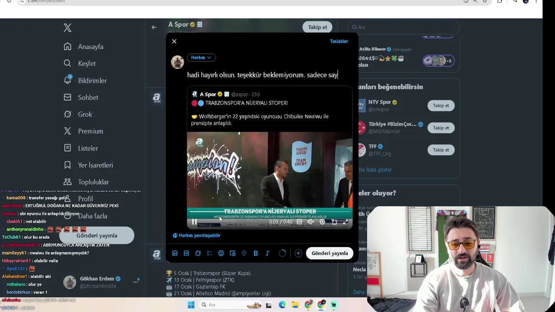Open NTV Spor profile name
555x312 pixels.
tap(379, 102)
